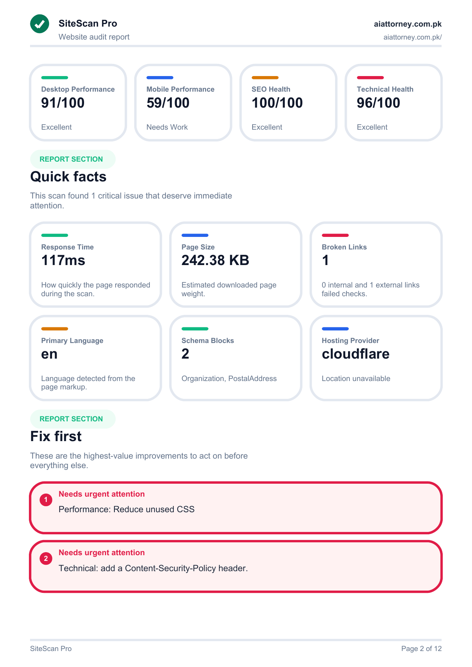This screenshot has height=667, width=472.
Task: Click the REPORT SECTION badge above Quick facts
Action: [73, 159]
